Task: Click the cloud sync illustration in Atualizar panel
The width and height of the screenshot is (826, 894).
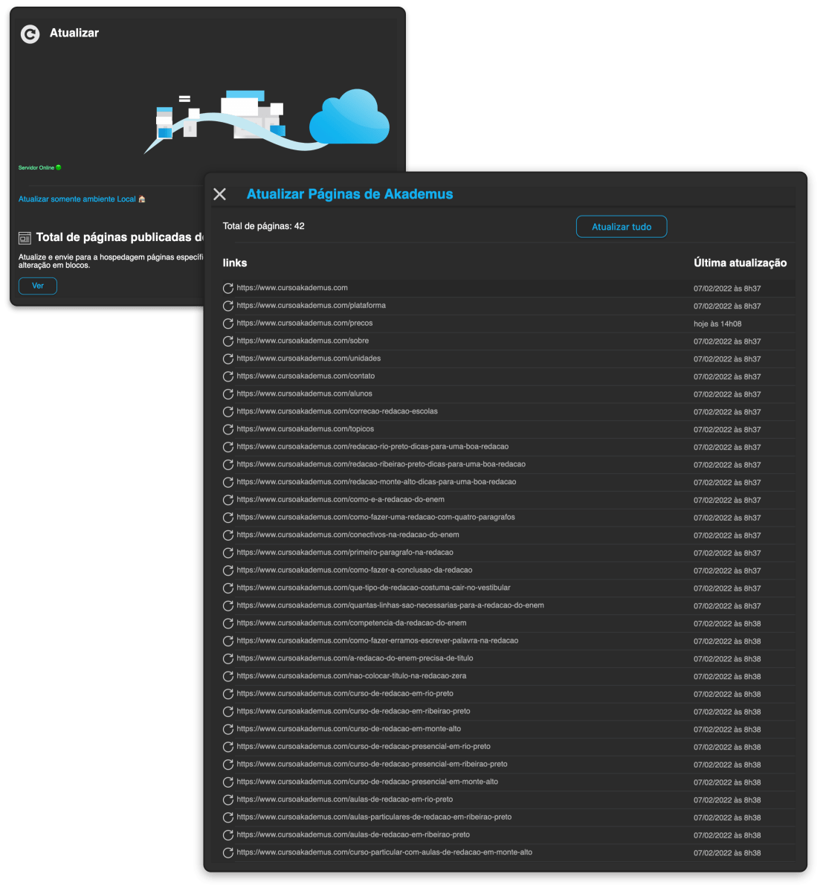Action: tap(267, 120)
